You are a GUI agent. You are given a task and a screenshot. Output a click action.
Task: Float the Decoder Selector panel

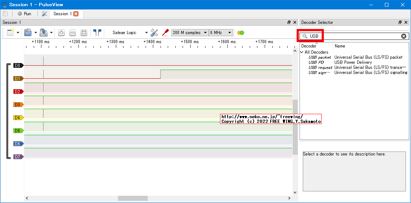click(400, 22)
